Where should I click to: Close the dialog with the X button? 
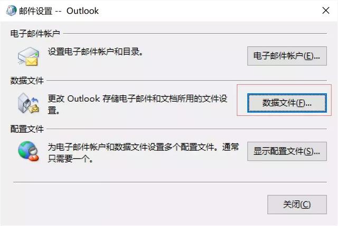326,11
